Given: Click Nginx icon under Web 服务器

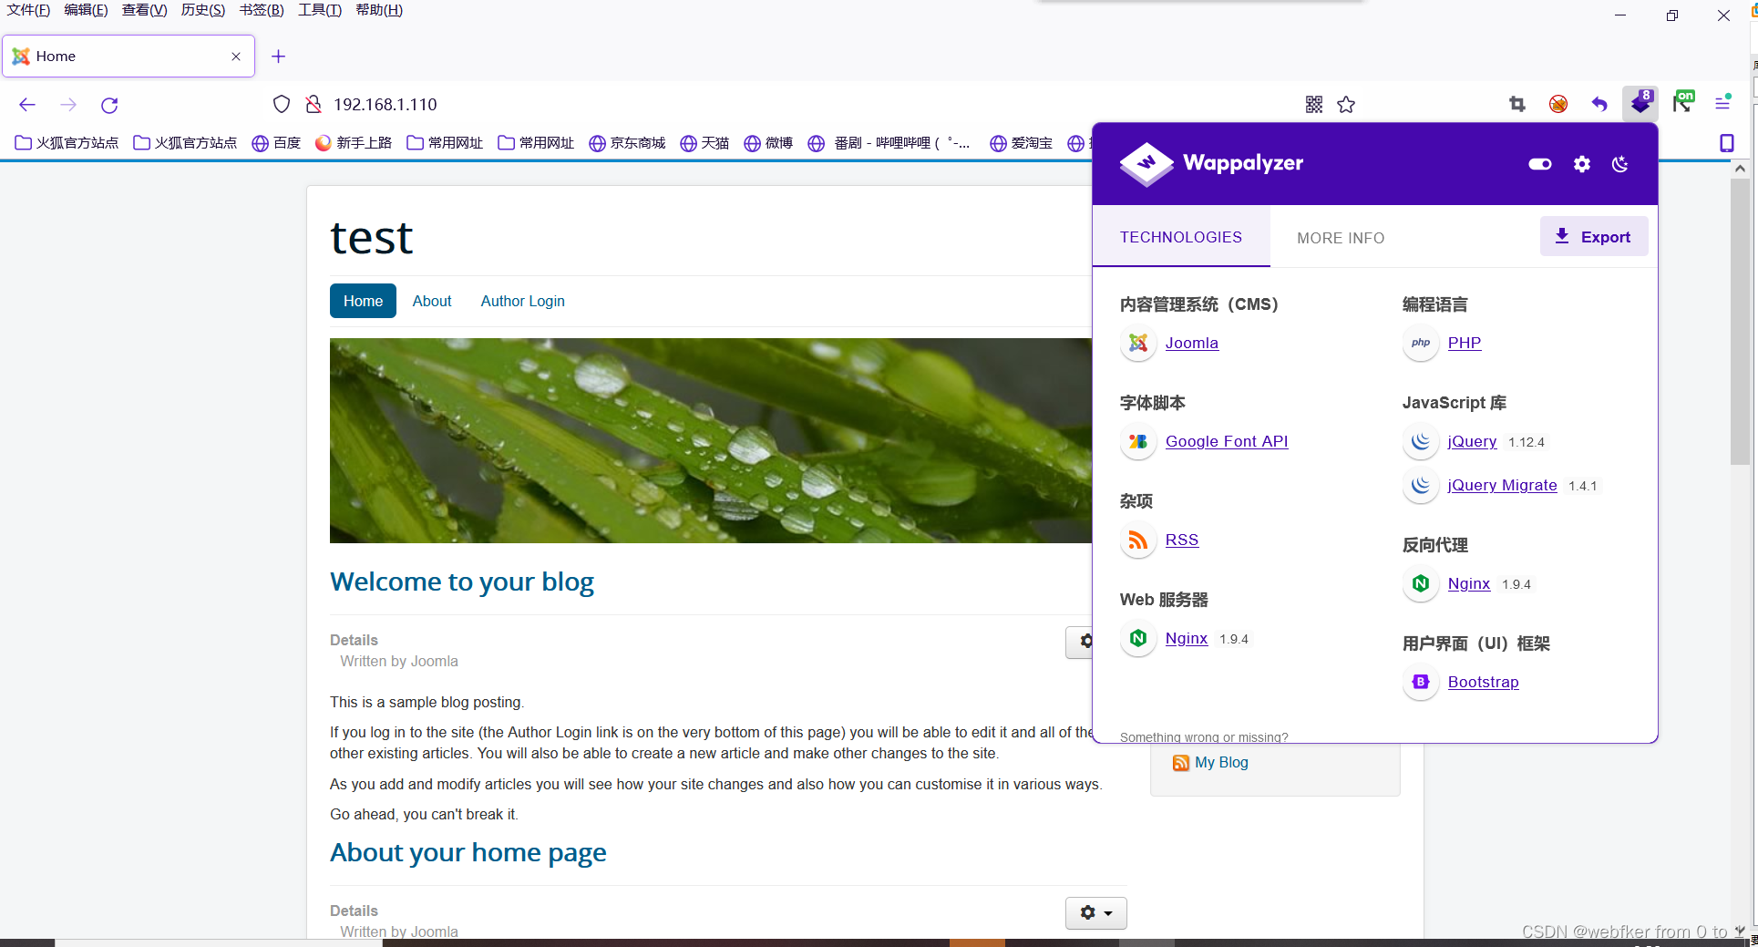Looking at the screenshot, I should pos(1138,638).
